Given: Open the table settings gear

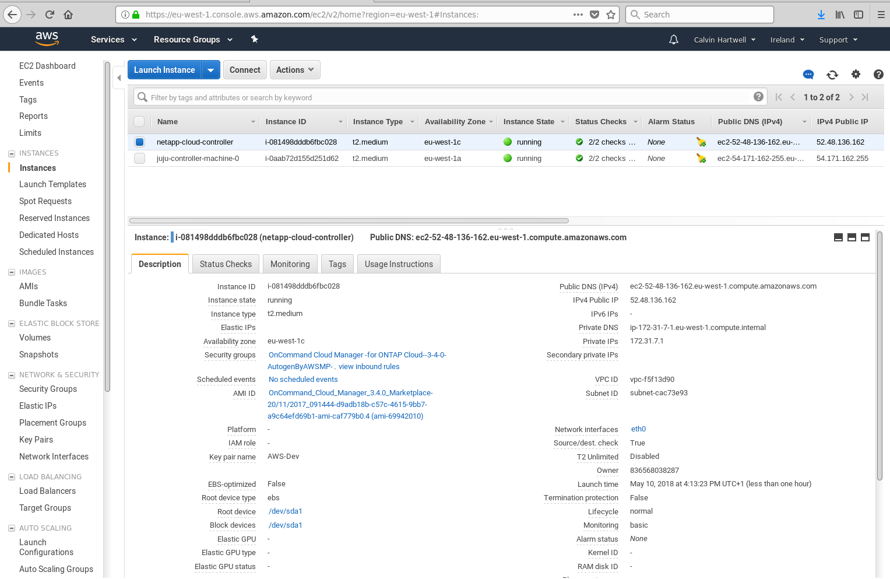Looking at the screenshot, I should (856, 74).
